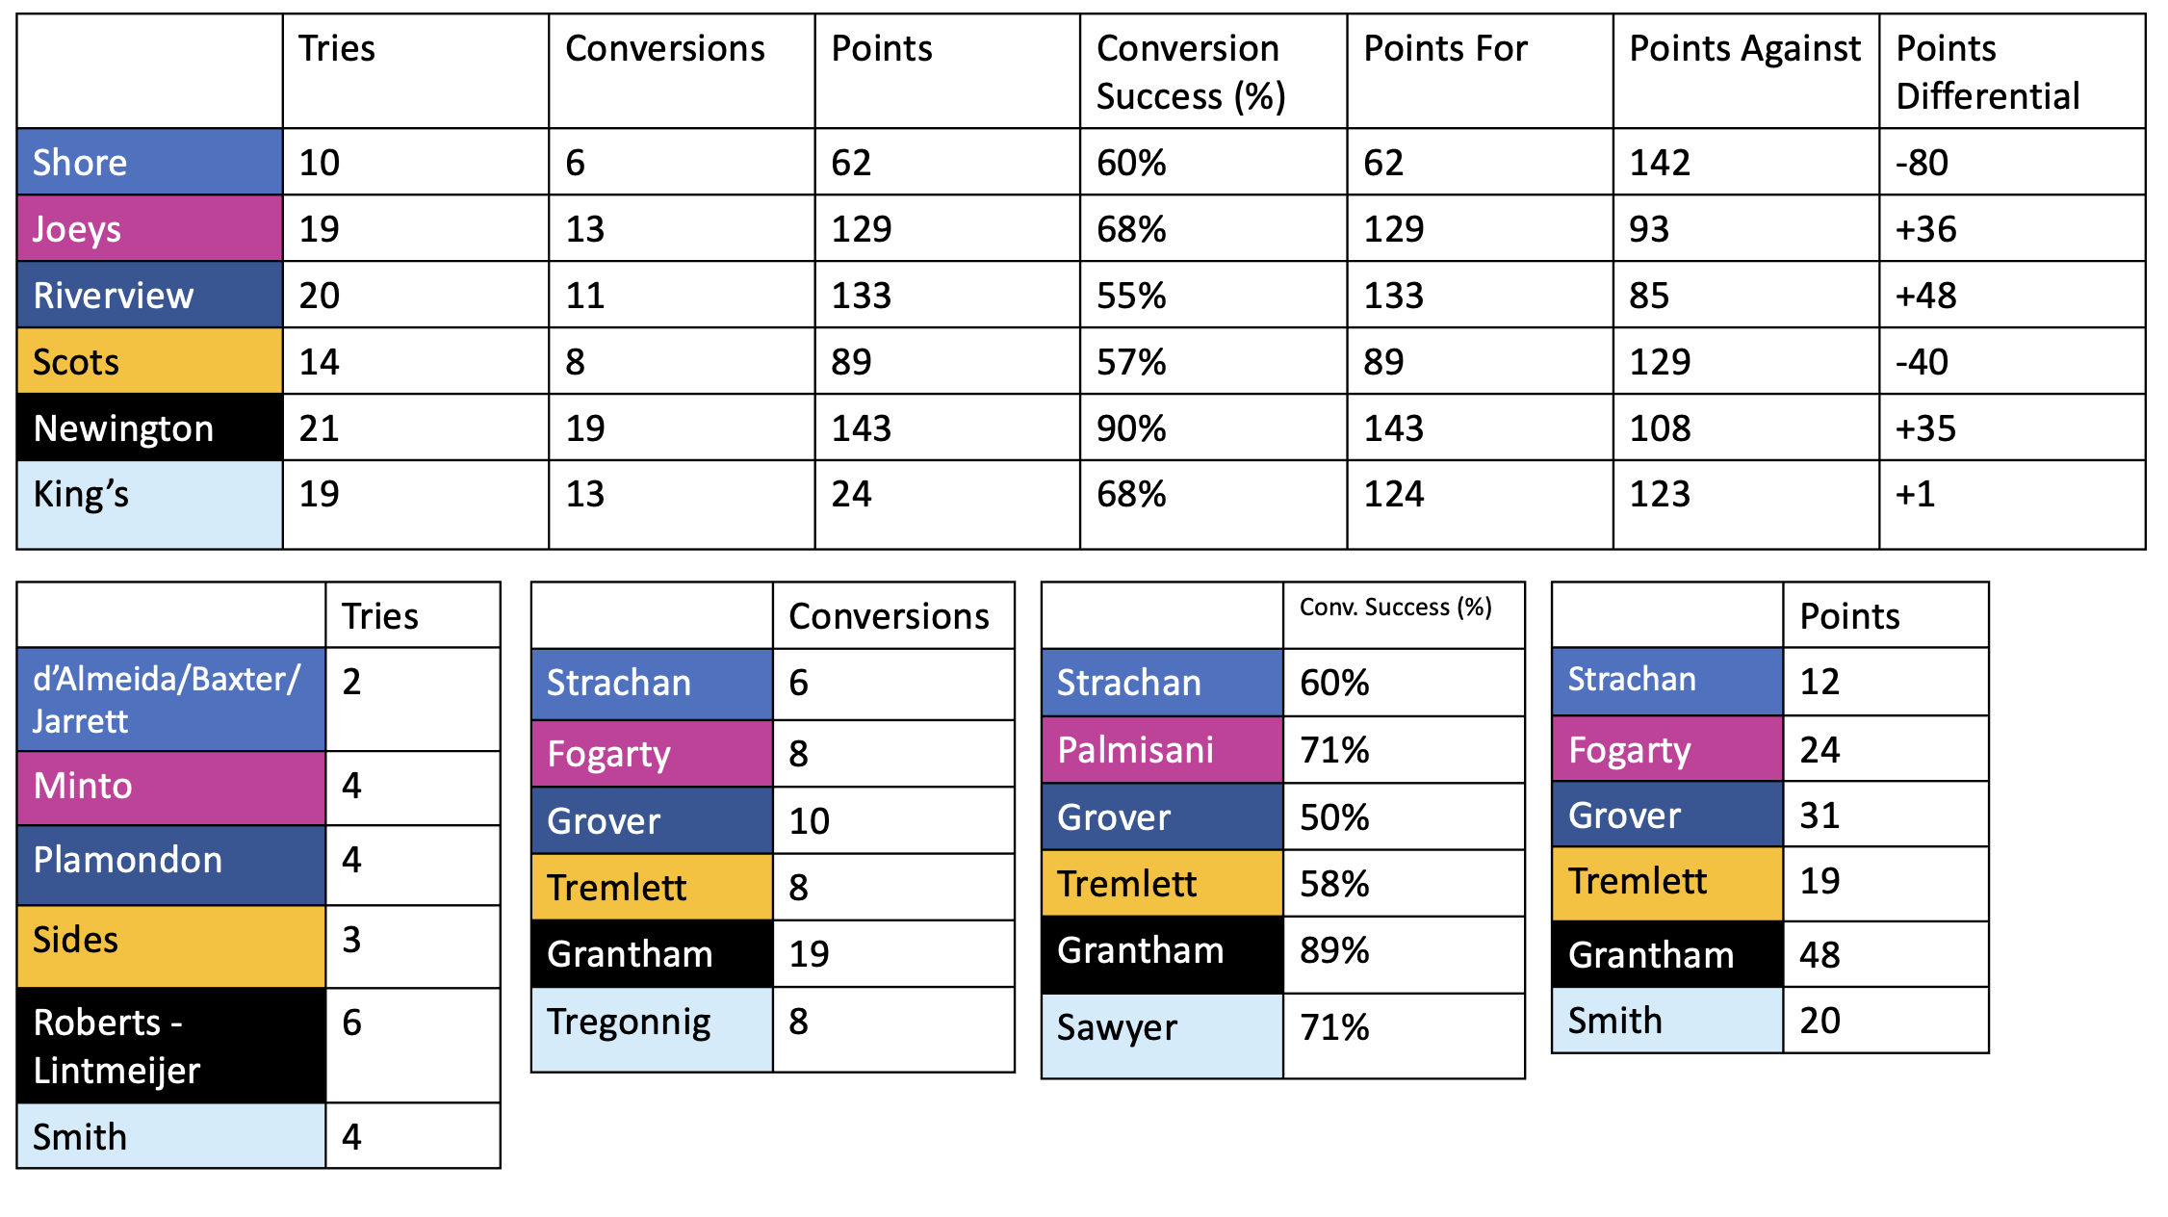
Task: Select the Riverview team cell
Action: (x=150, y=295)
